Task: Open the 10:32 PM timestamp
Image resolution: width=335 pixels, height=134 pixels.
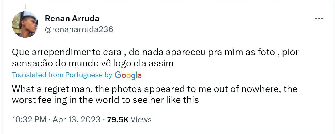Action: coord(29,120)
